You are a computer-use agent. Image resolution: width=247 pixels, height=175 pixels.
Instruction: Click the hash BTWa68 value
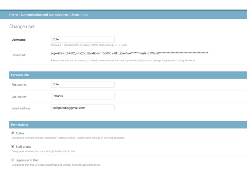(x=174, y=53)
